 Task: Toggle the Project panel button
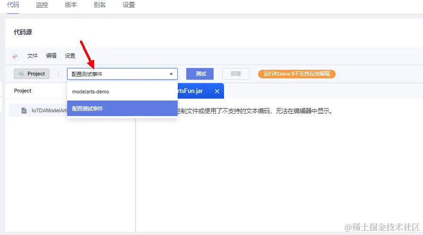pyautogui.click(x=32, y=74)
